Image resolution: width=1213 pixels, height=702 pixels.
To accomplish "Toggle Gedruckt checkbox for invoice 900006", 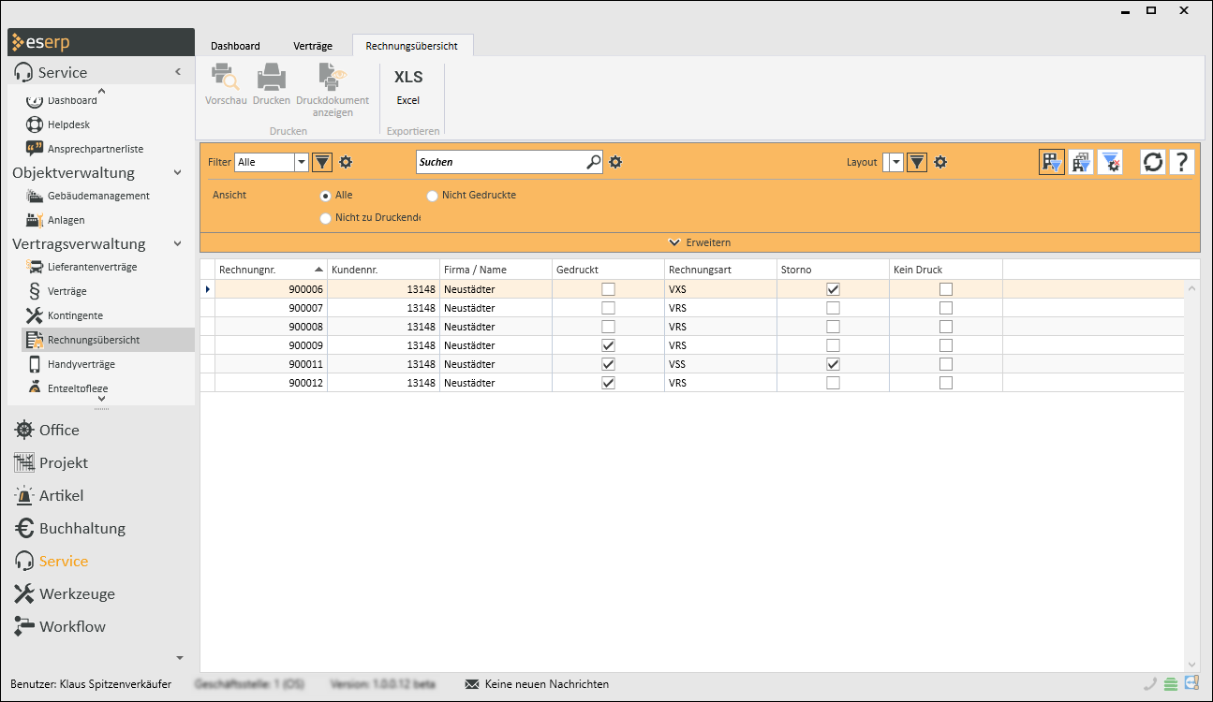I will coord(609,289).
